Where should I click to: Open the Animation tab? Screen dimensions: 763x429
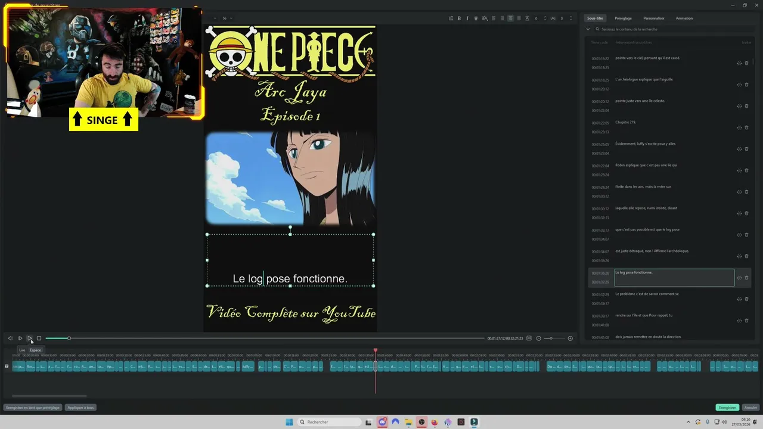click(684, 18)
